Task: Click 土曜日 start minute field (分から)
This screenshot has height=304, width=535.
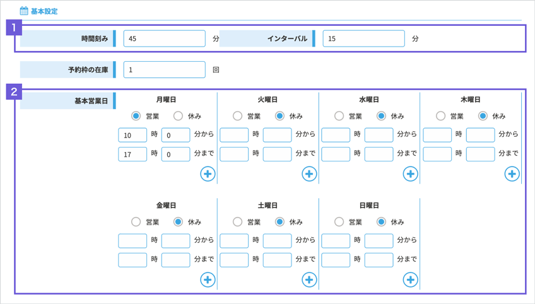Action: click(x=277, y=241)
